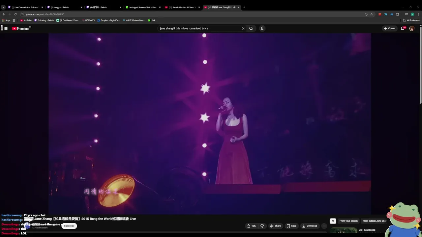Viewport: 422px width, 237px height.
Task: Close the Smash Mouth All Star tab
Action: (199, 7)
